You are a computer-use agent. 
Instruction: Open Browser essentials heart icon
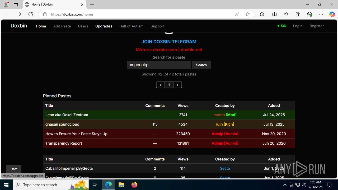click(309, 14)
